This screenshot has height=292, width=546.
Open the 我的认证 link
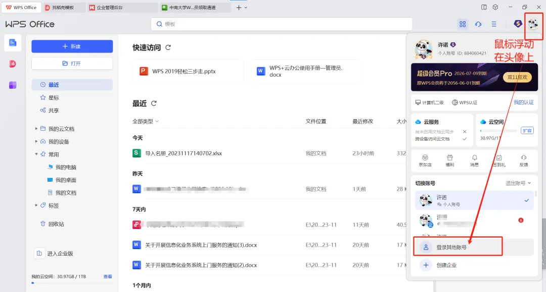523,102
